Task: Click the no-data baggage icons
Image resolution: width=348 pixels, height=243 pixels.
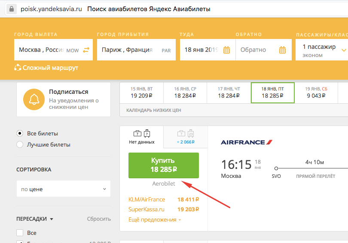Action: [142, 133]
